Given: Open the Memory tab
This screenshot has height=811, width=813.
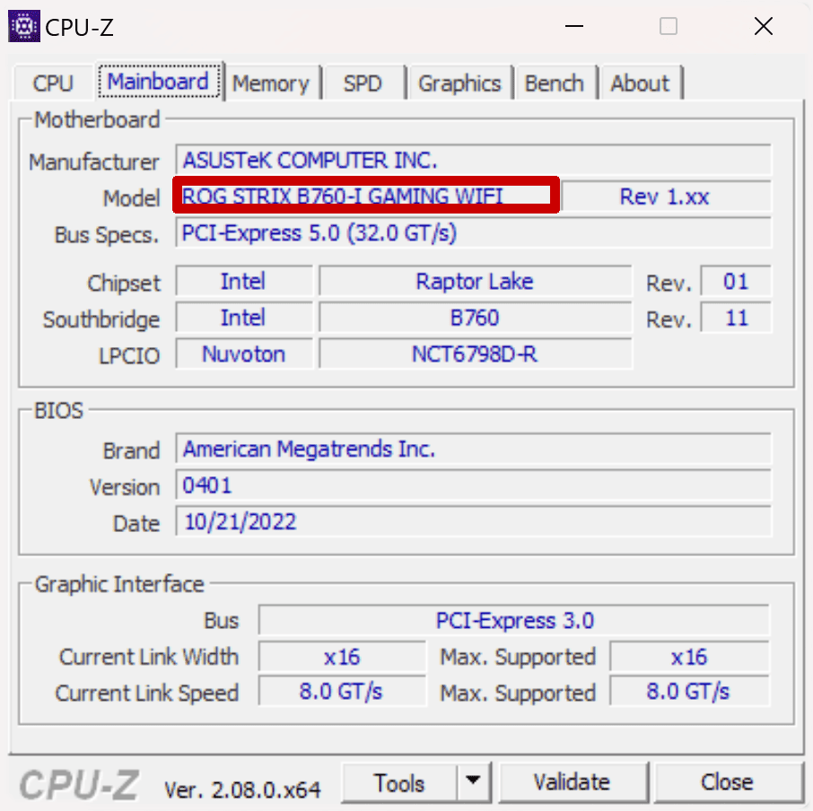Looking at the screenshot, I should coord(271,83).
